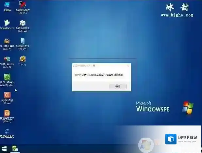The height and width of the screenshot is (153, 202).
Task: Click the running app in taskbar
Action: point(15,149)
